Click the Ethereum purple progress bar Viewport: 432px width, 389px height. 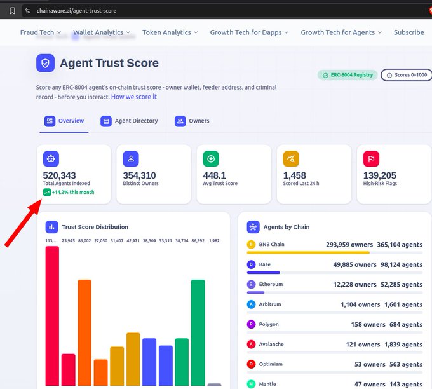[255, 292]
